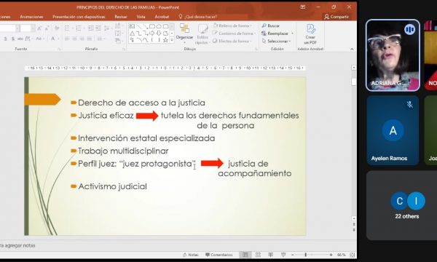Fit slide to current window icon
437x262 pixels.
[353, 255]
